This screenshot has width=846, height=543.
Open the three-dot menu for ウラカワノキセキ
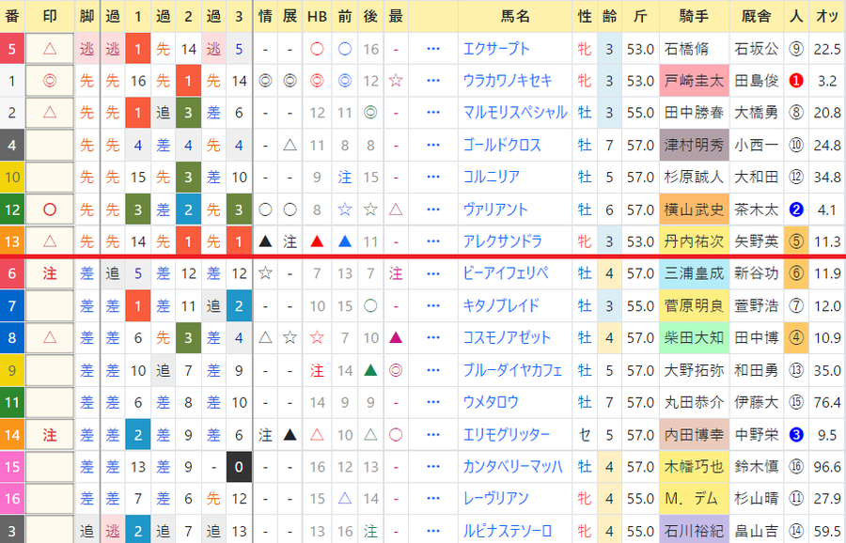point(433,81)
